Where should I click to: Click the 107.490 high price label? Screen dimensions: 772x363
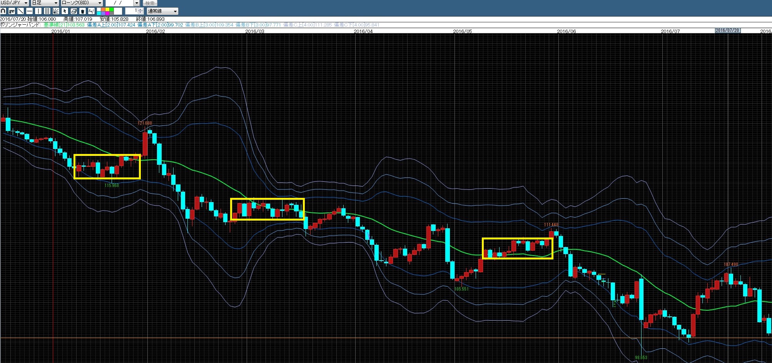click(x=731, y=264)
